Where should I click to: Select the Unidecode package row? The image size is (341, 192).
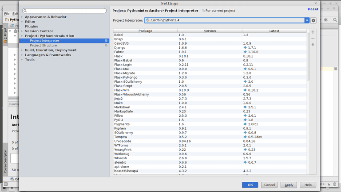pyautogui.click(x=210, y=141)
